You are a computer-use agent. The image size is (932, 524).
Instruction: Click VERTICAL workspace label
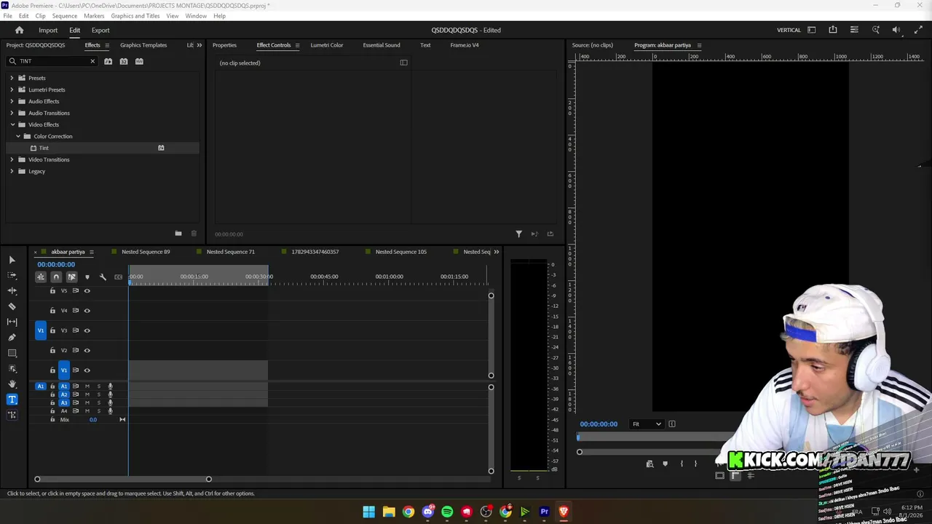[789, 30]
